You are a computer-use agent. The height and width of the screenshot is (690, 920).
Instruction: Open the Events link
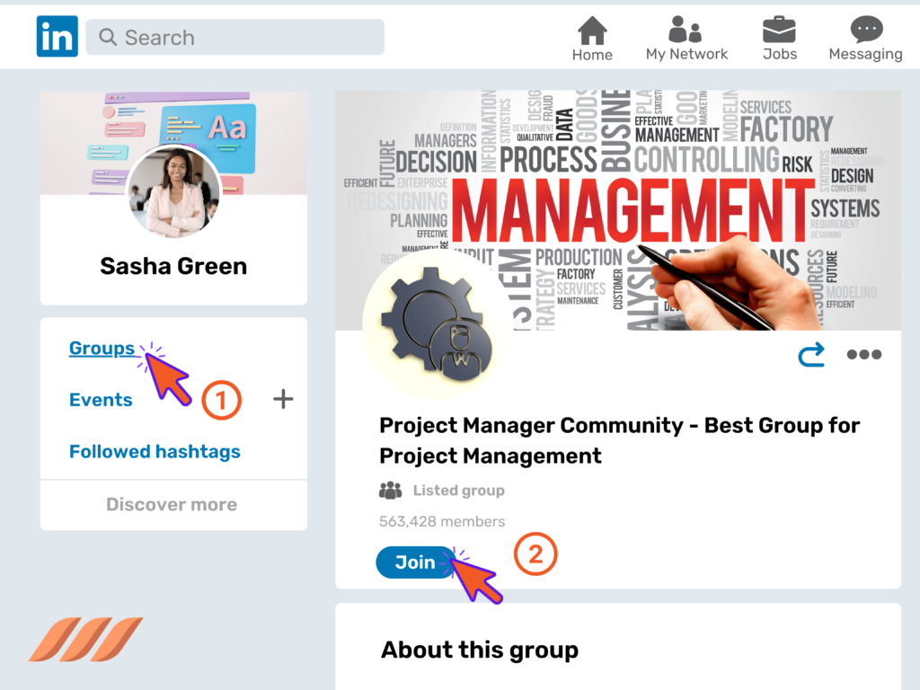click(x=101, y=400)
